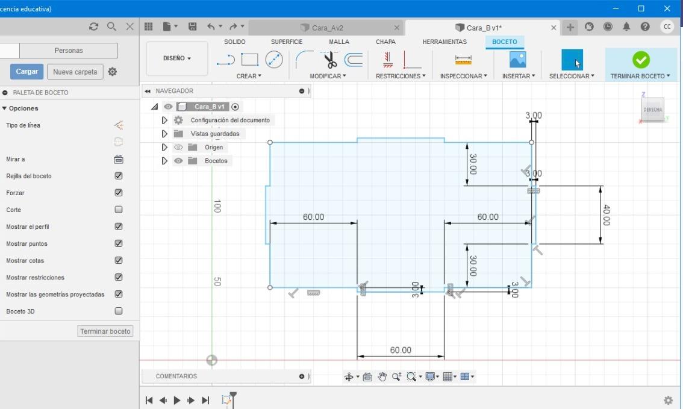Toggle the Forzar checkbox
This screenshot has height=409, width=683.
[x=119, y=193]
